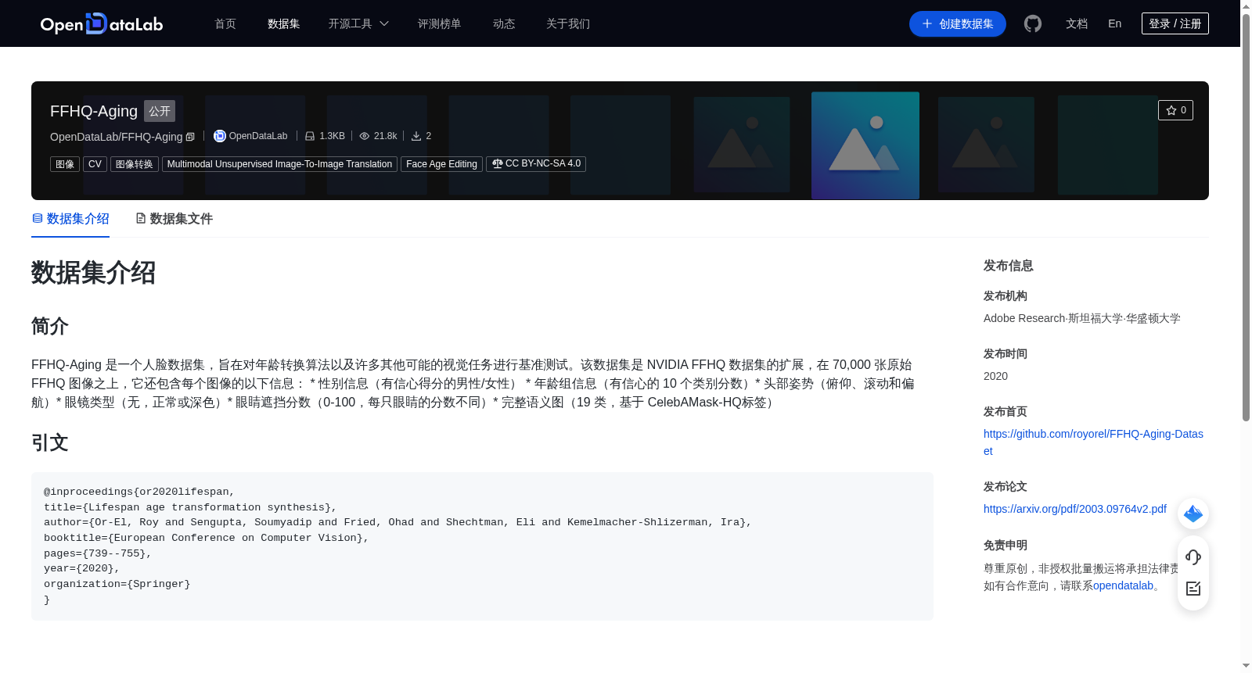Open the GitHub icon in header
The width and height of the screenshot is (1252, 673).
[1033, 23]
